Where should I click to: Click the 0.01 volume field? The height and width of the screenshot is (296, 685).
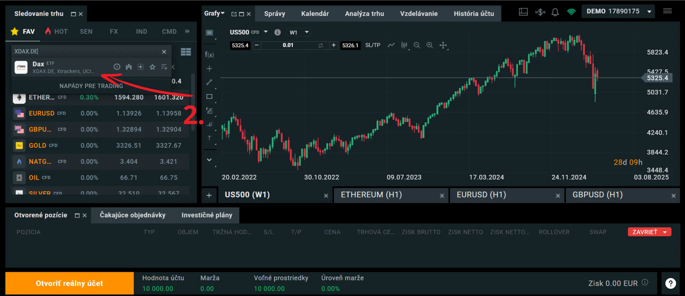[288, 45]
